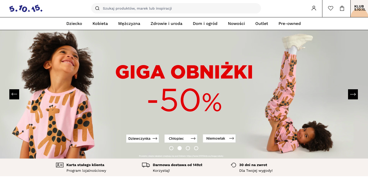The width and height of the screenshot is (368, 178).
Task: Click the loyalty card icon
Action: (x=60, y=165)
